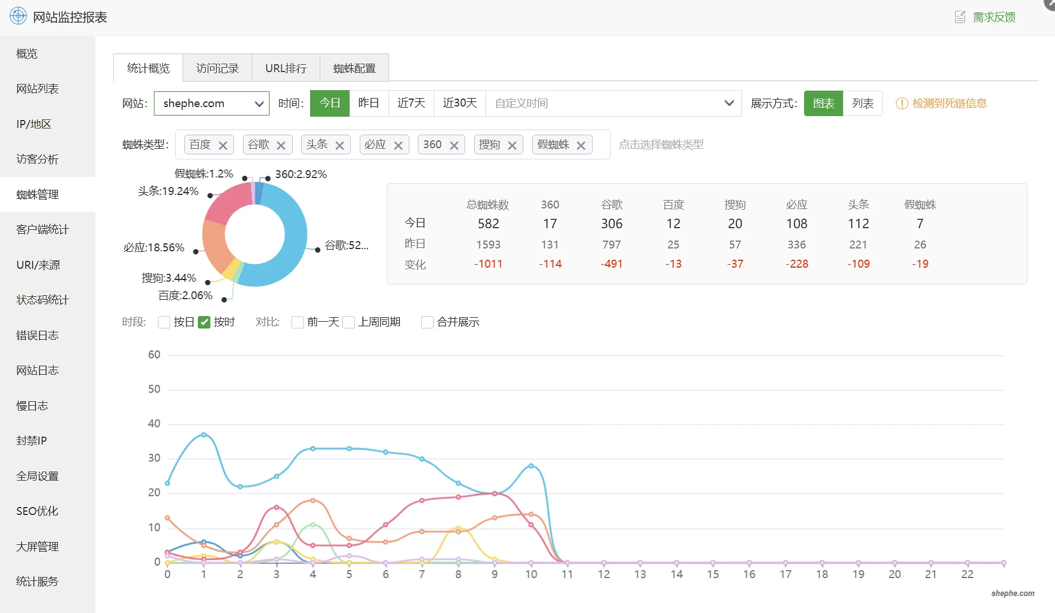Enable the 按日 checkbox

click(164, 322)
